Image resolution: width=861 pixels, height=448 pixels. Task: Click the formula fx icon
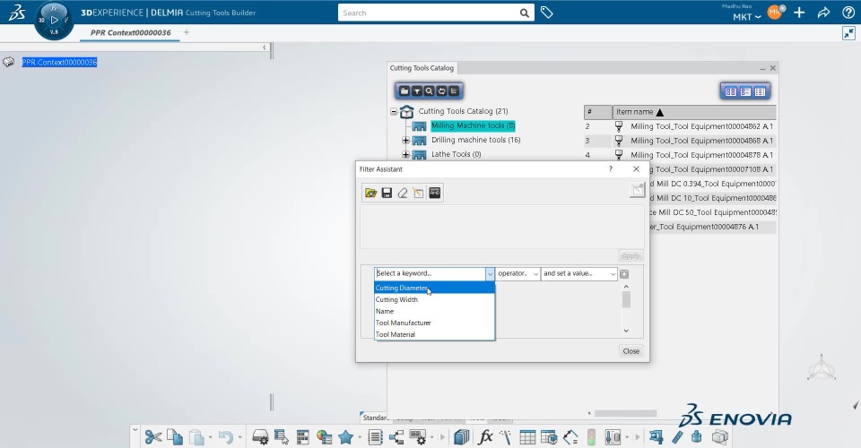tap(485, 437)
